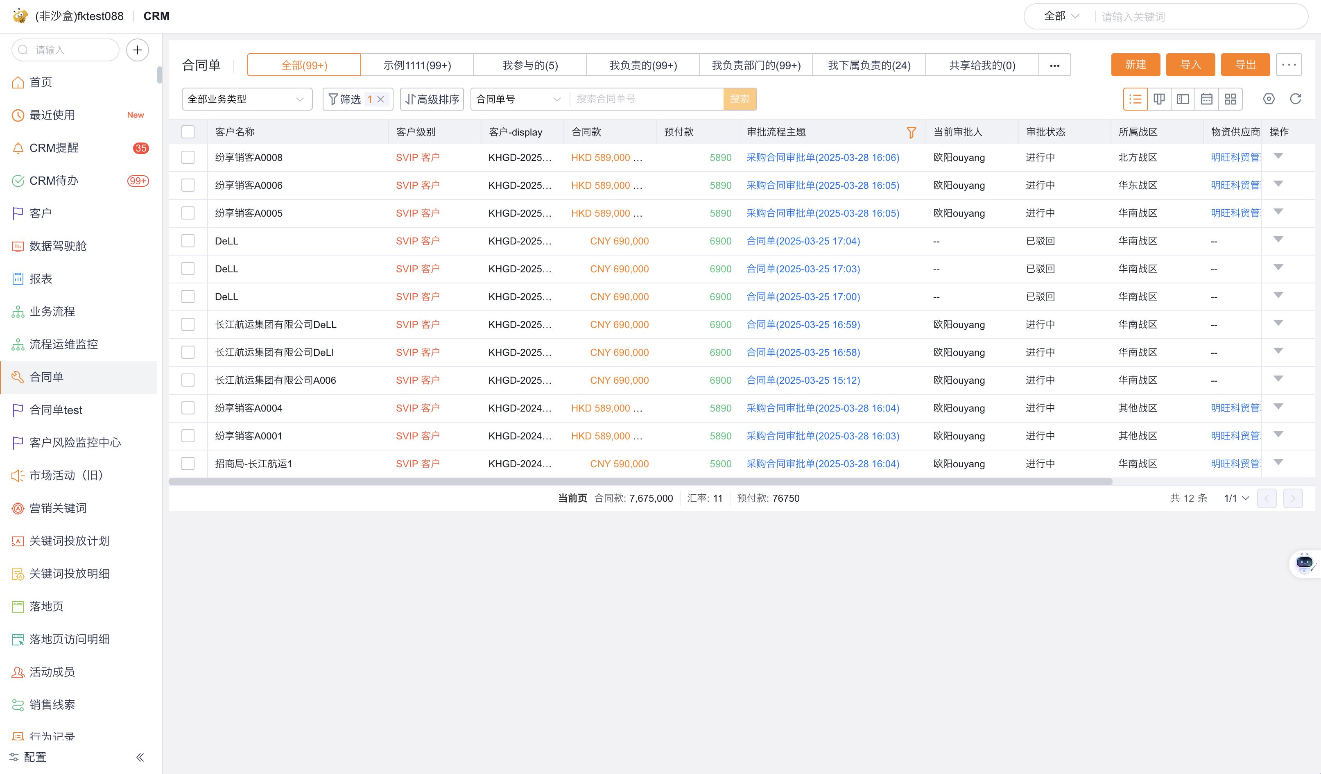Screen dimensions: 1321x774
Task: Focus the 搜索合同单号 input field
Action: point(646,99)
